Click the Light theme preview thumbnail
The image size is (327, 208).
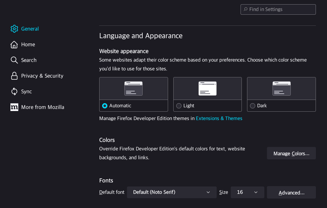tap(208, 88)
